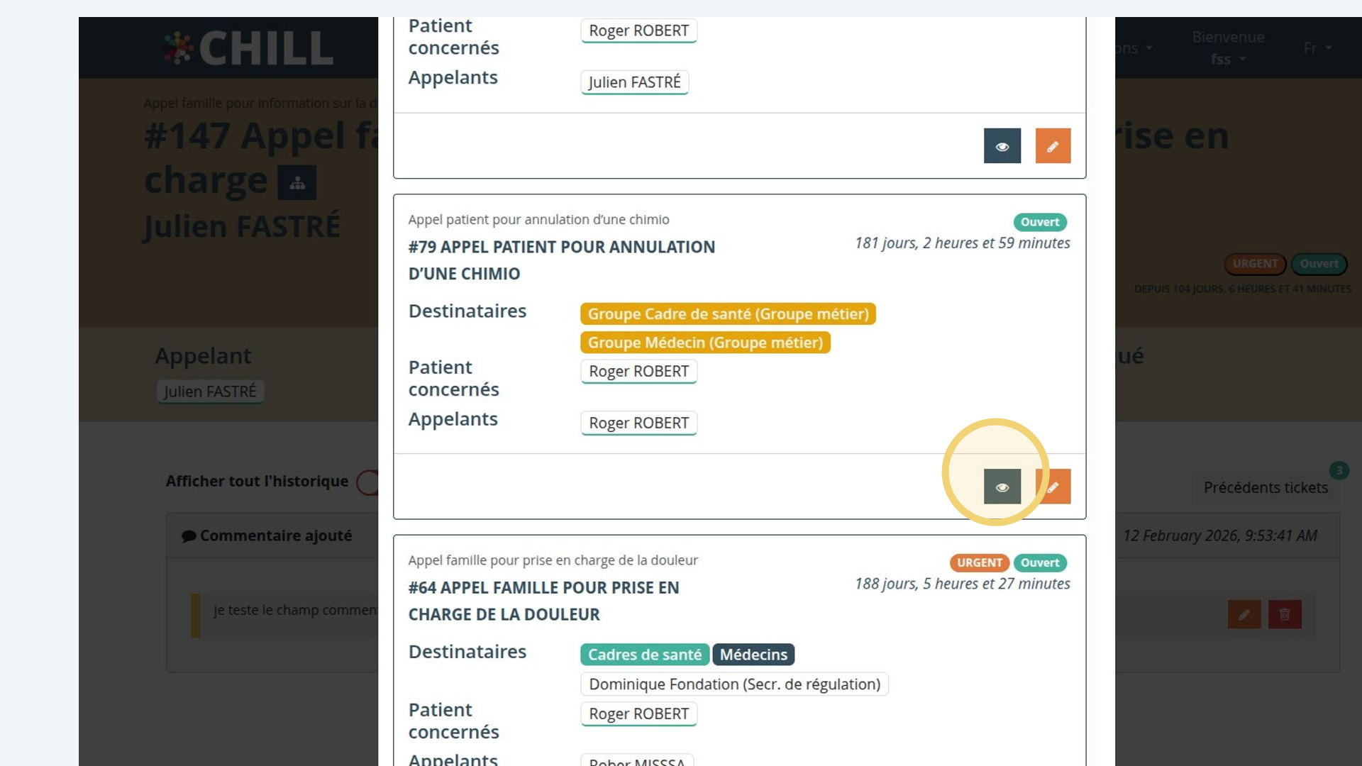Select the Médecins destinataire badge
Image resolution: width=1362 pixels, height=766 pixels.
[x=753, y=655]
